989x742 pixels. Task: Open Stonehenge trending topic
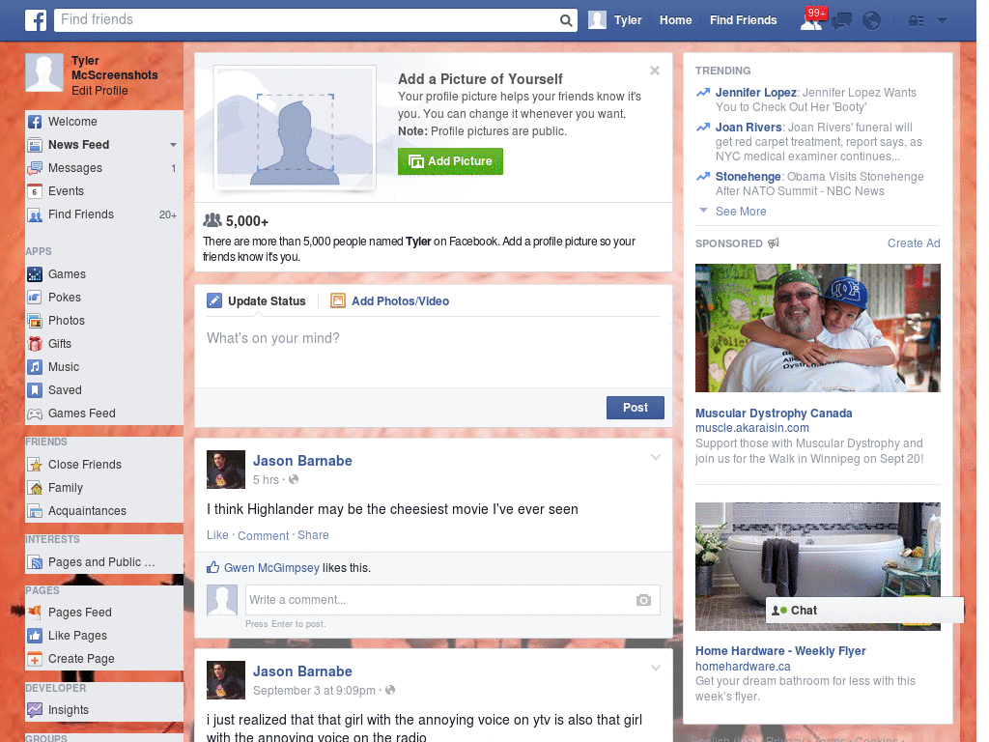[x=749, y=177]
